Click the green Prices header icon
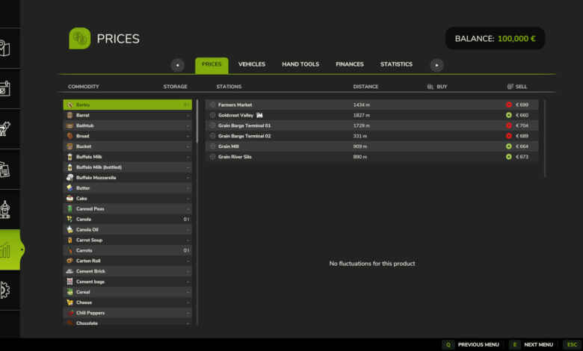 80,39
